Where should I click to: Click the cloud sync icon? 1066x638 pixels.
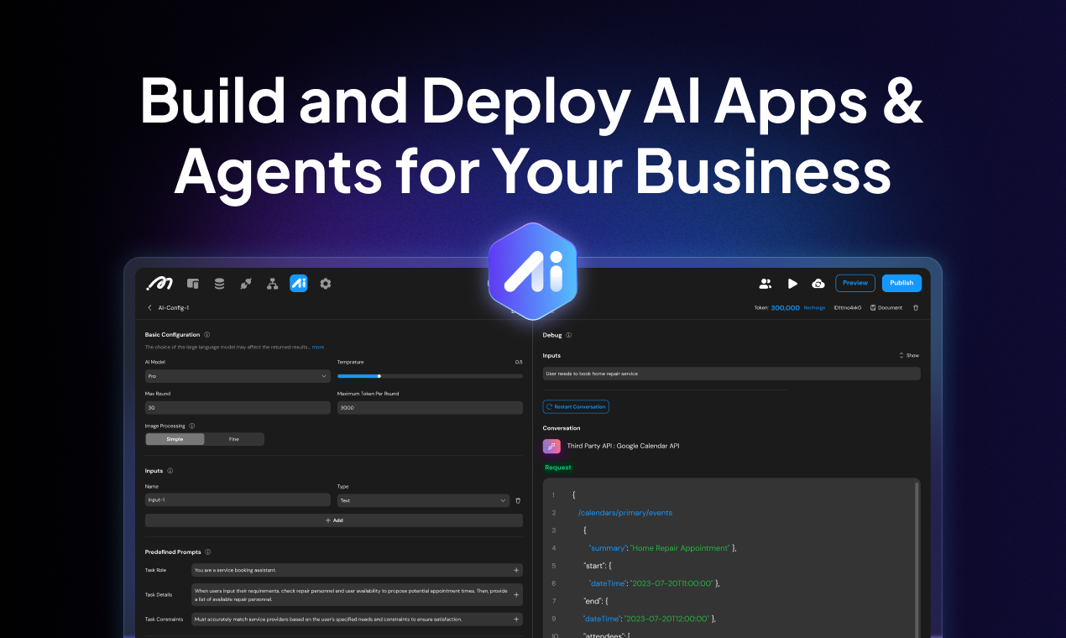point(818,284)
